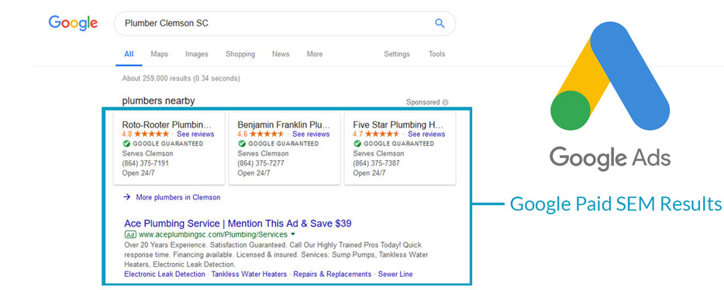
Task: Click Roto-Rooter's 4.8 star rating
Action: 146,134
